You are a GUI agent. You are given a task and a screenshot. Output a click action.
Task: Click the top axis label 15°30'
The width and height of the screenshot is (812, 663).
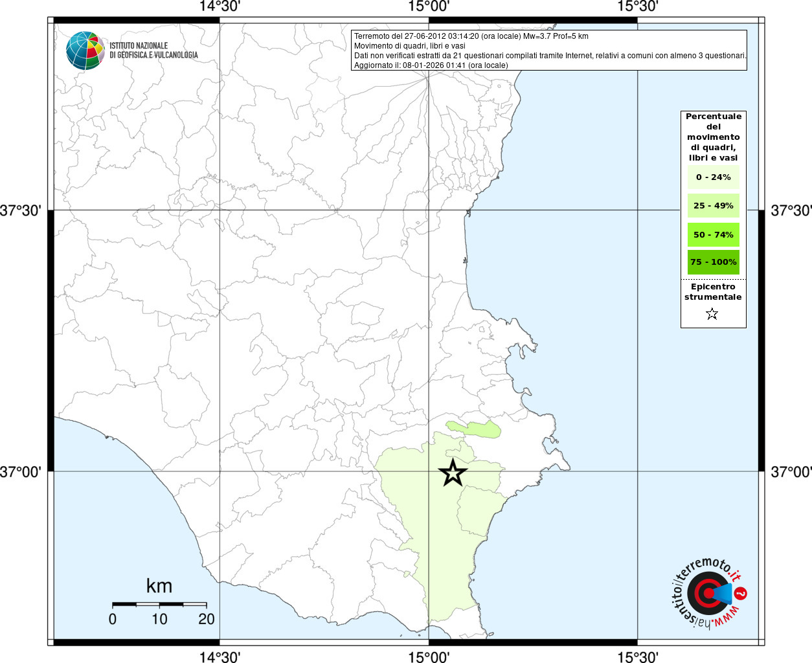pos(638,6)
